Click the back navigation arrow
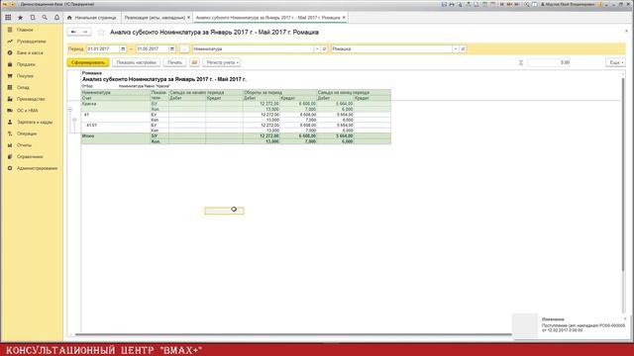This screenshot has height=356, width=634. [73, 32]
